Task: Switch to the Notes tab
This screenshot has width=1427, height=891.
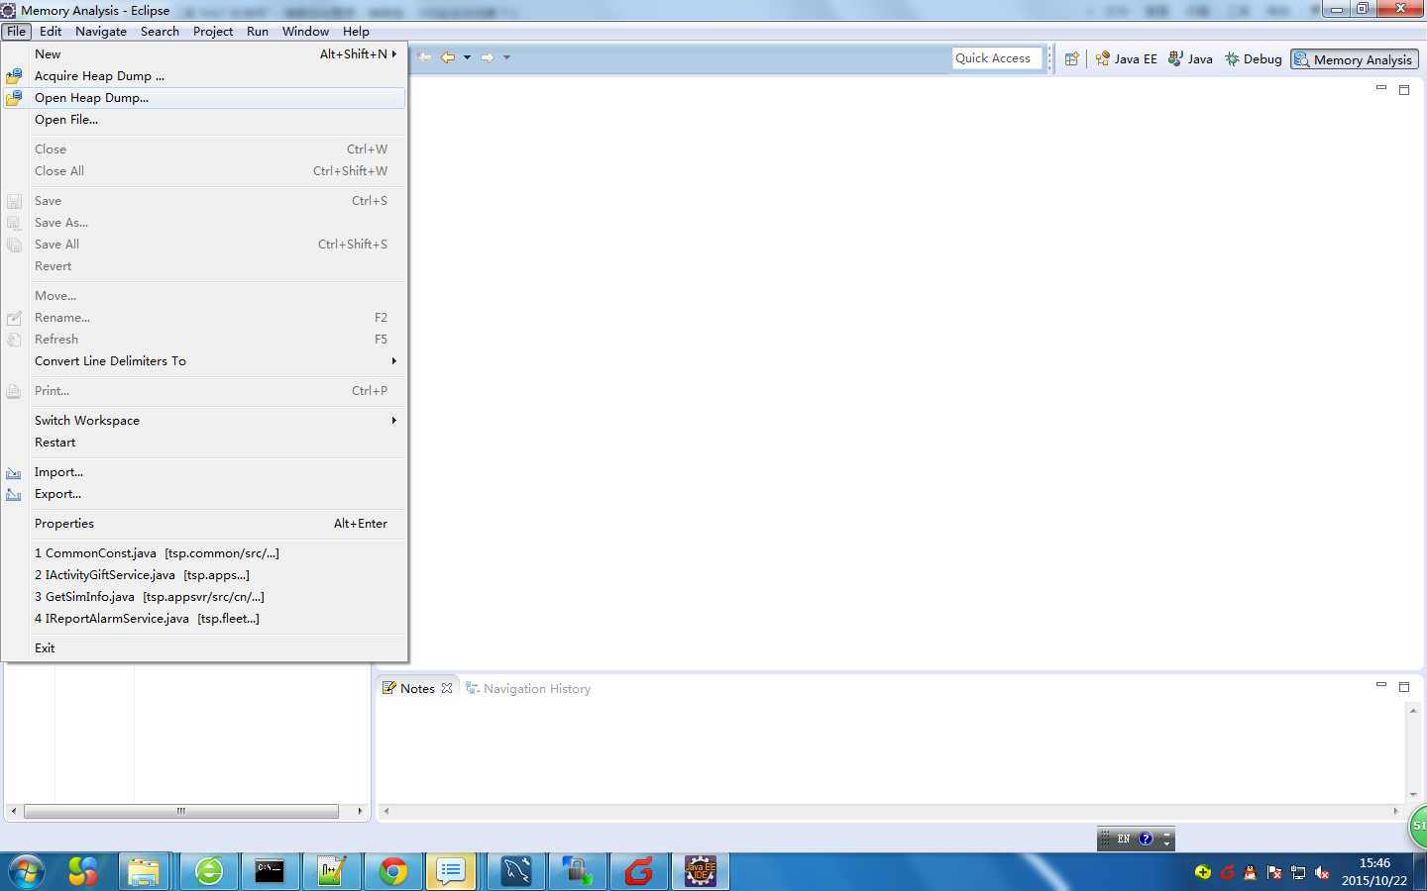Action: [x=417, y=688]
